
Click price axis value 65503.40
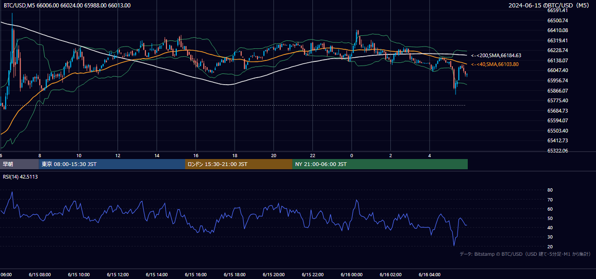tap(557, 131)
